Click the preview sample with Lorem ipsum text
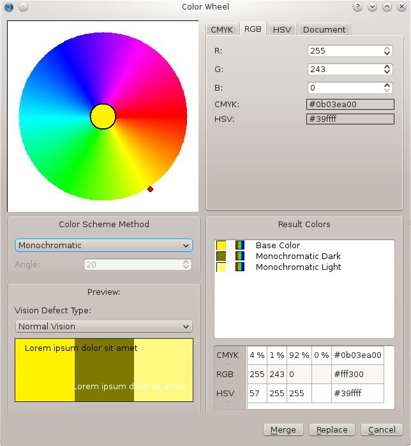 pos(104,370)
